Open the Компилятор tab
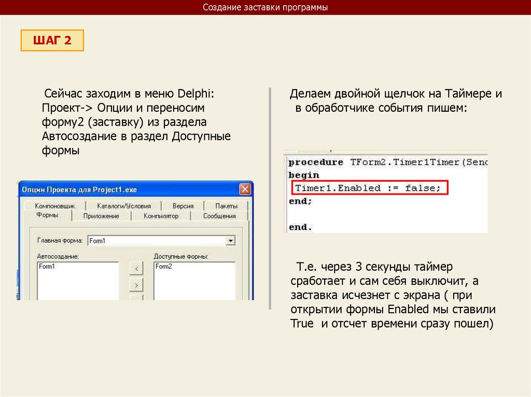This screenshot has width=531, height=397. point(161,216)
